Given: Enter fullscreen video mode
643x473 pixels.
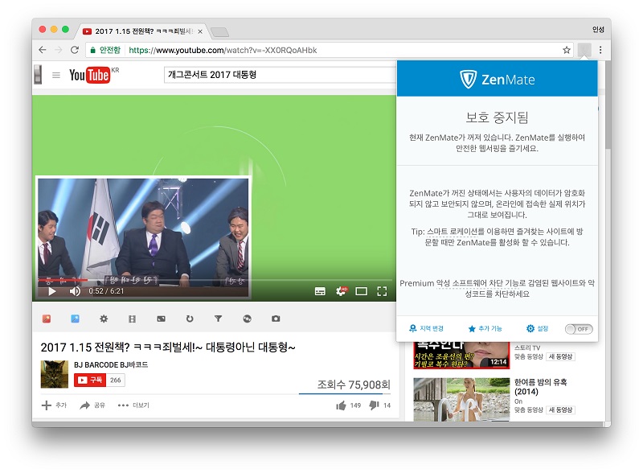Looking at the screenshot, I should point(382,291).
